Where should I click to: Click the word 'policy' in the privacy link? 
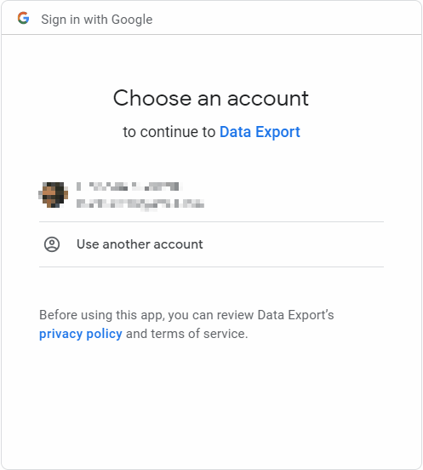pos(104,334)
